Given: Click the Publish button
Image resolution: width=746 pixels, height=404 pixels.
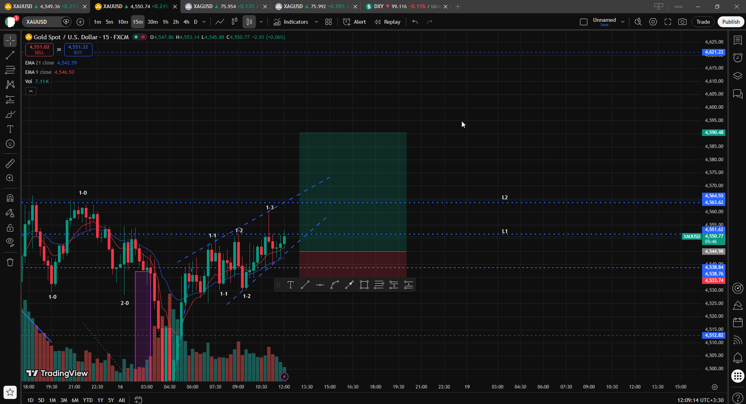Looking at the screenshot, I should click(x=731, y=22).
